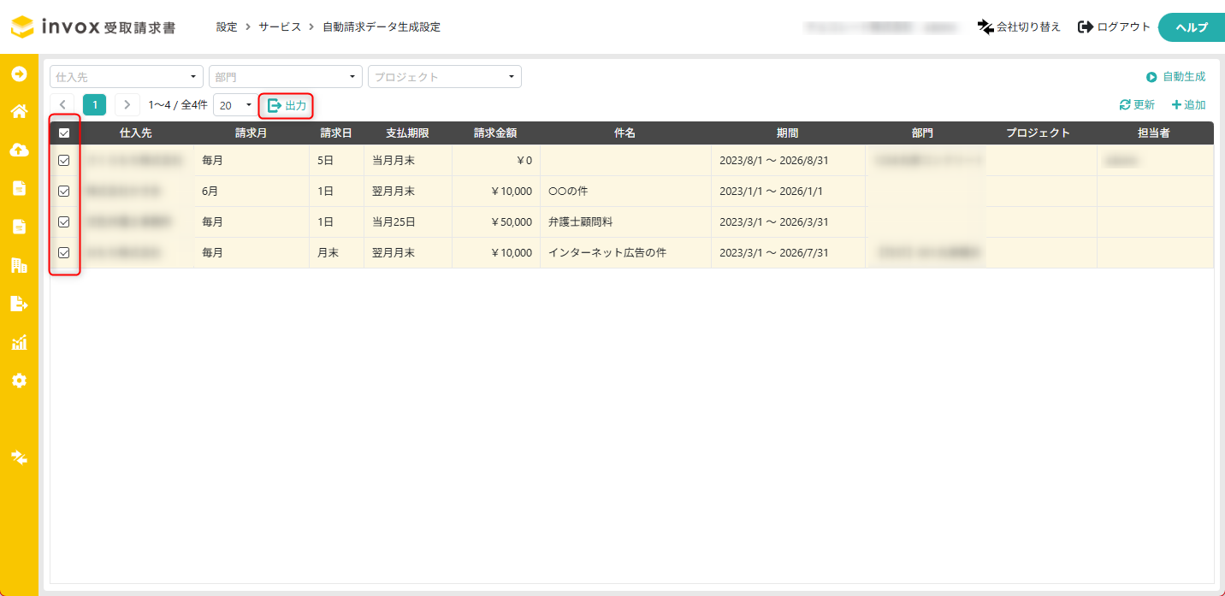Open the 部門 filter dropdown

click(286, 77)
